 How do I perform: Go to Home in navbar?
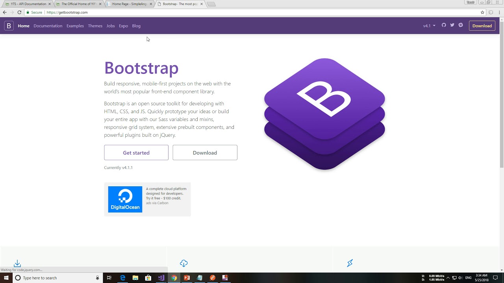24,26
